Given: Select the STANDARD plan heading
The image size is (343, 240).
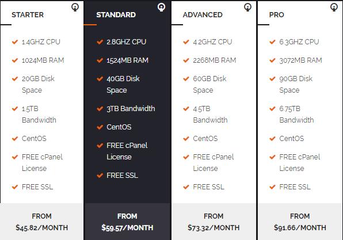Looking at the screenshot, I should [x=116, y=14].
